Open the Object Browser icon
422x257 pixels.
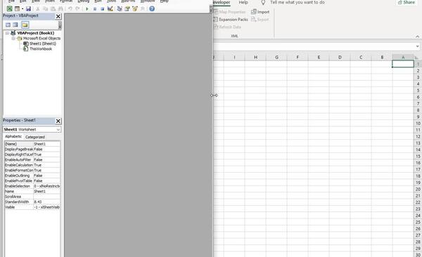point(135,9)
